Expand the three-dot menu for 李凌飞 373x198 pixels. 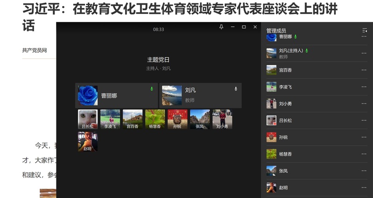click(364, 87)
